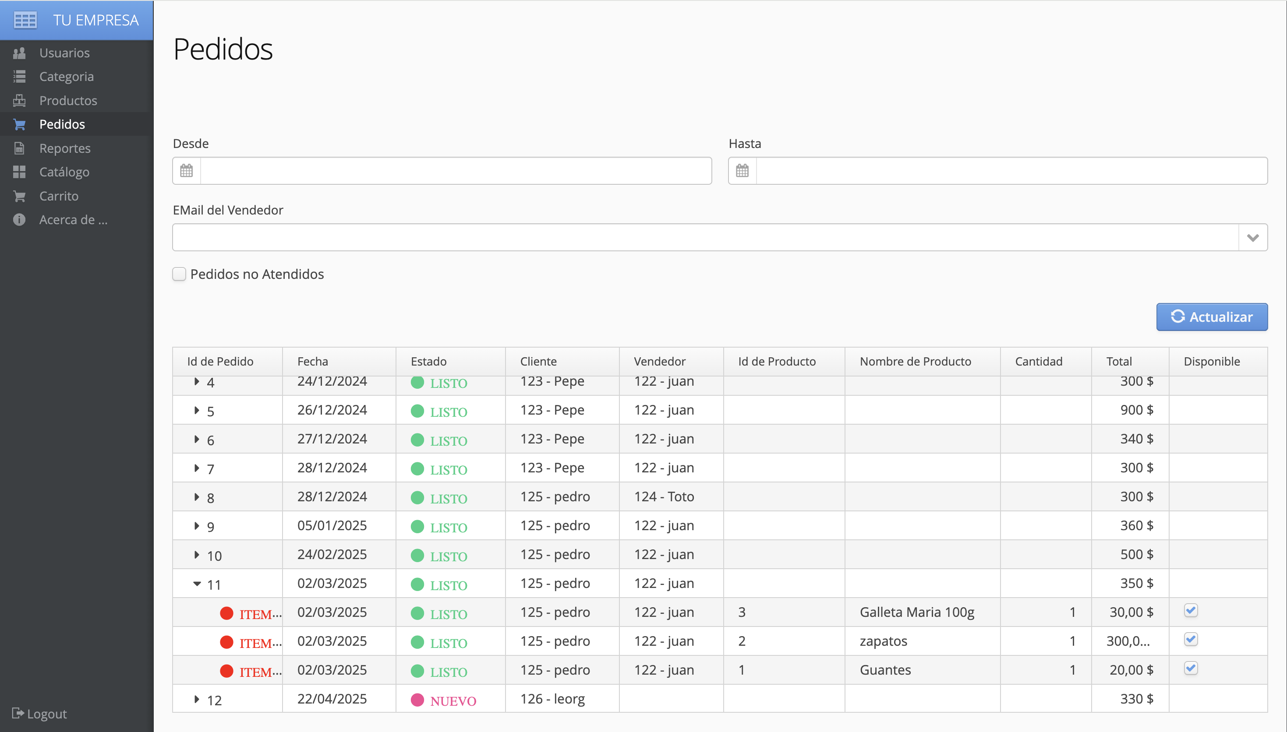Expand order 8 row
The image size is (1287, 732).
(197, 497)
